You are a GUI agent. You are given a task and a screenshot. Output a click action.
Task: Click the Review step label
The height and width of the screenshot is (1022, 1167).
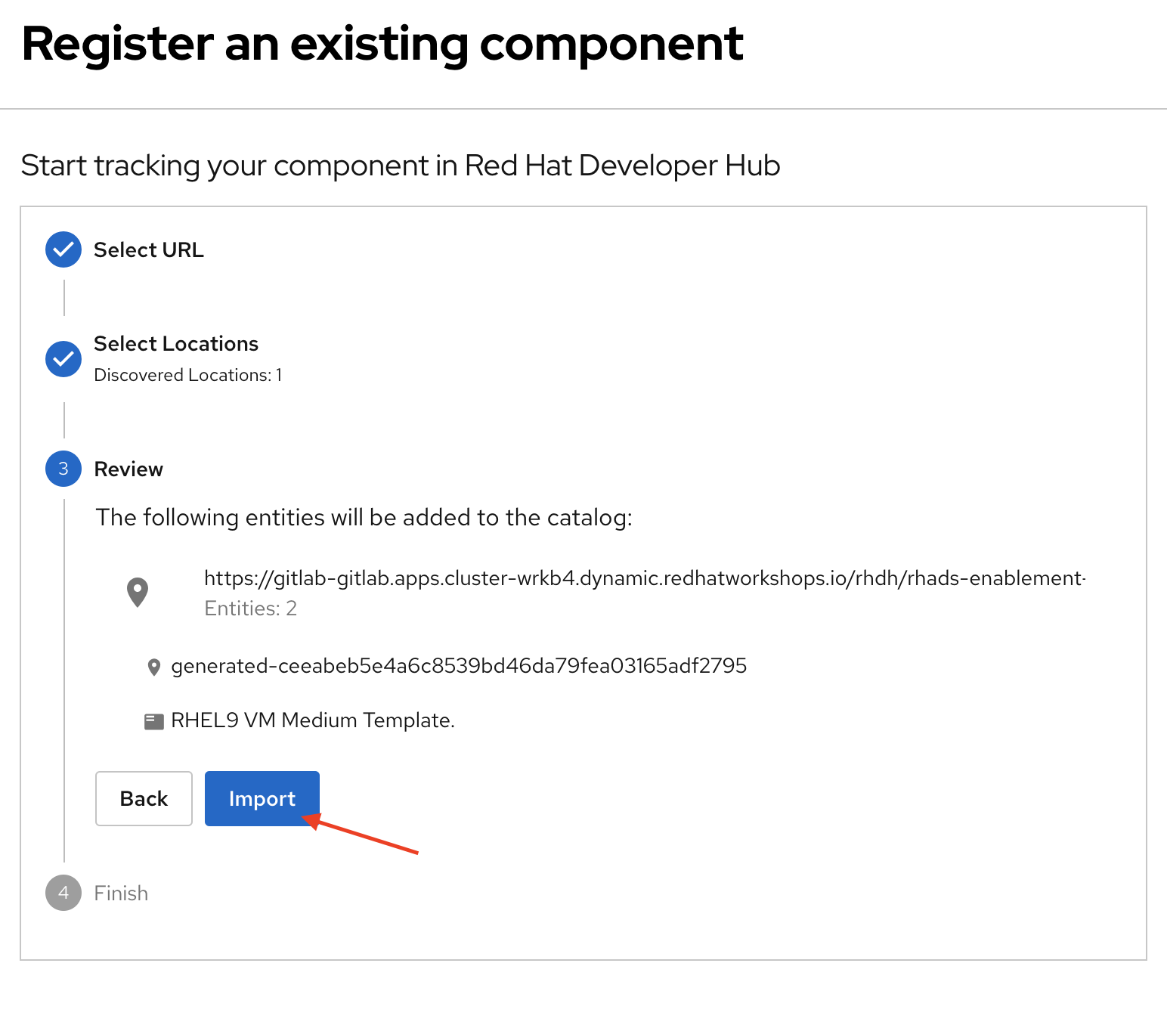click(128, 469)
